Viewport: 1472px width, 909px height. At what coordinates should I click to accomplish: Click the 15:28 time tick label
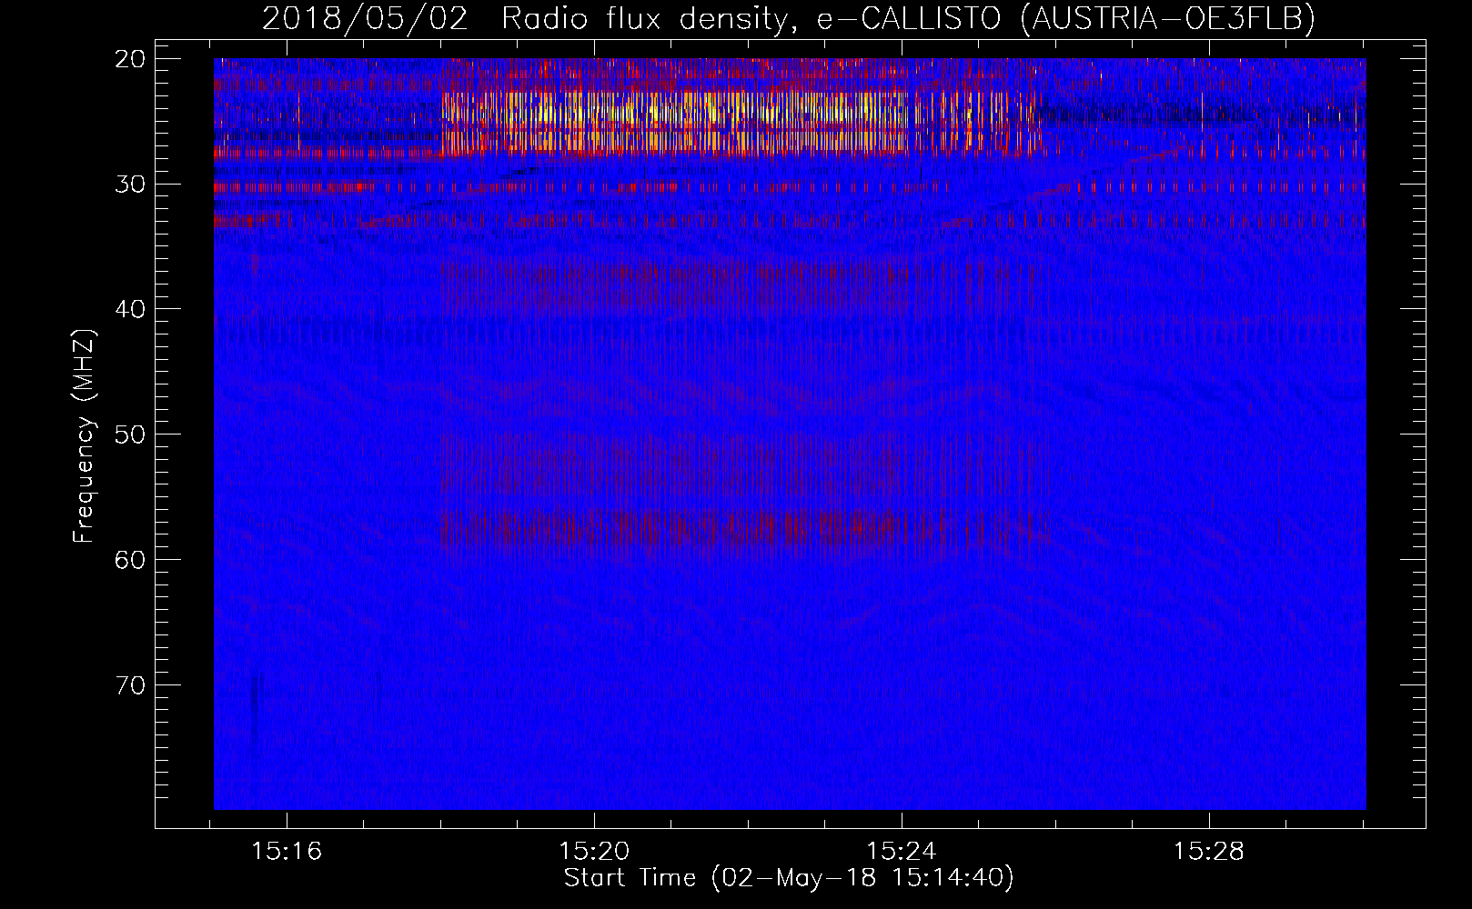[1209, 852]
